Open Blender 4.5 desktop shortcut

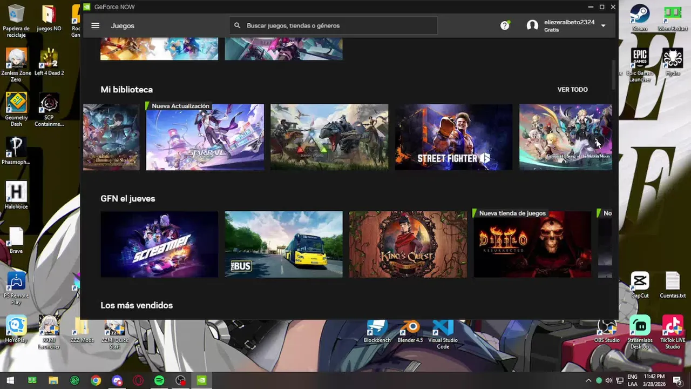pyautogui.click(x=410, y=331)
